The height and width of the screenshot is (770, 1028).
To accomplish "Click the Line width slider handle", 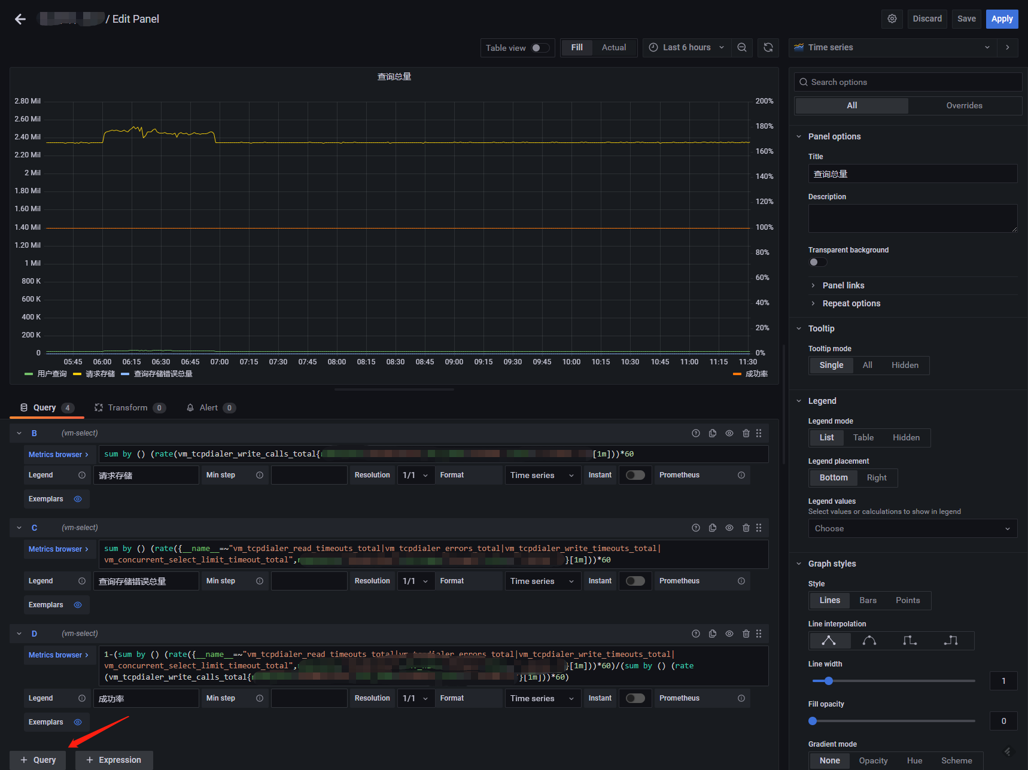I will [828, 681].
